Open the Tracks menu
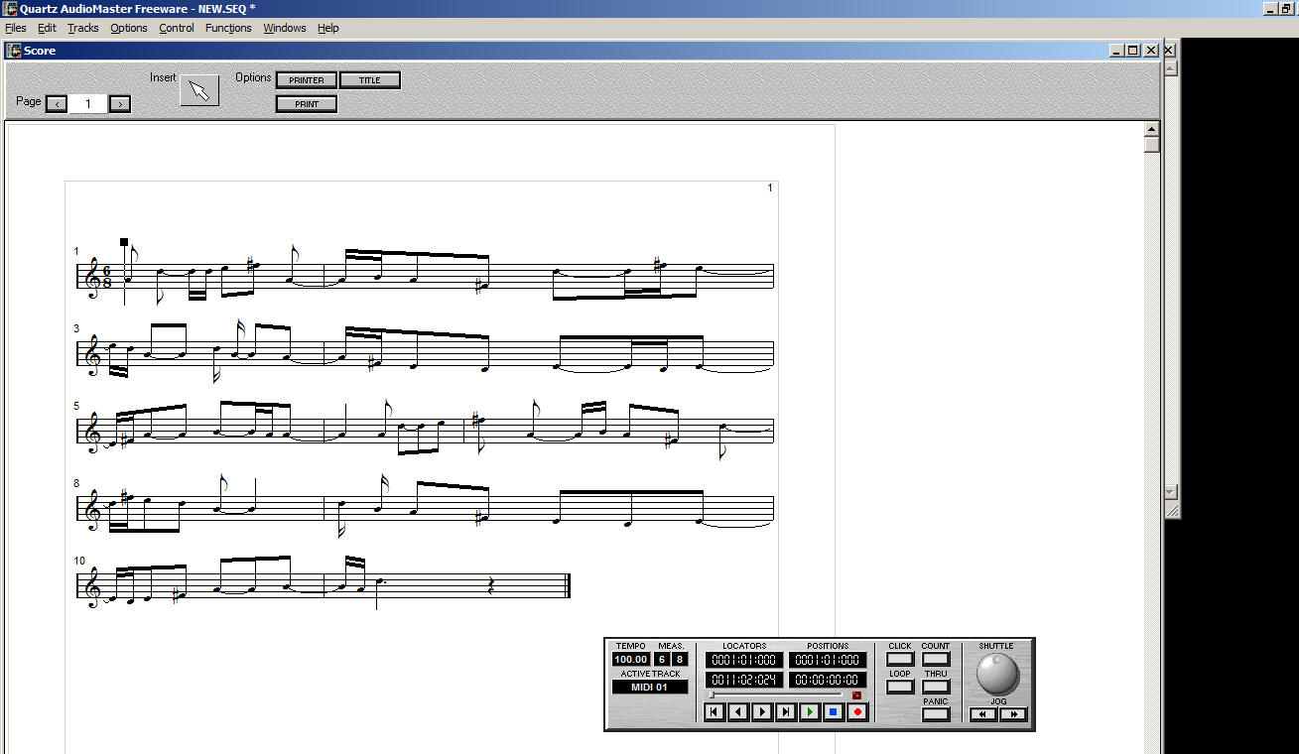The height and width of the screenshot is (754, 1299). tap(83, 28)
